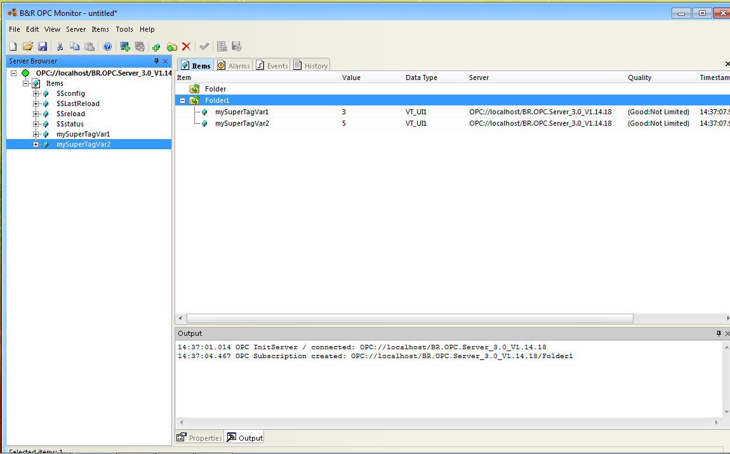Open the Server menu

click(76, 29)
